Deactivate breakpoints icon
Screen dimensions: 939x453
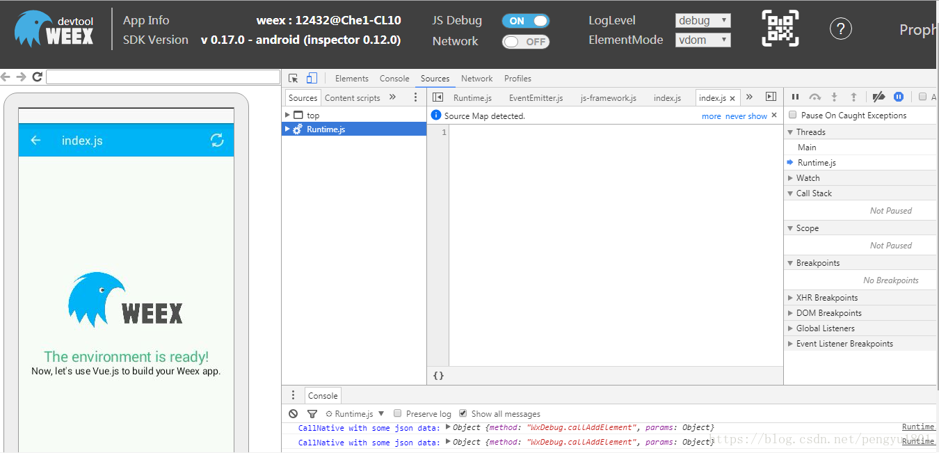pyautogui.click(x=878, y=97)
